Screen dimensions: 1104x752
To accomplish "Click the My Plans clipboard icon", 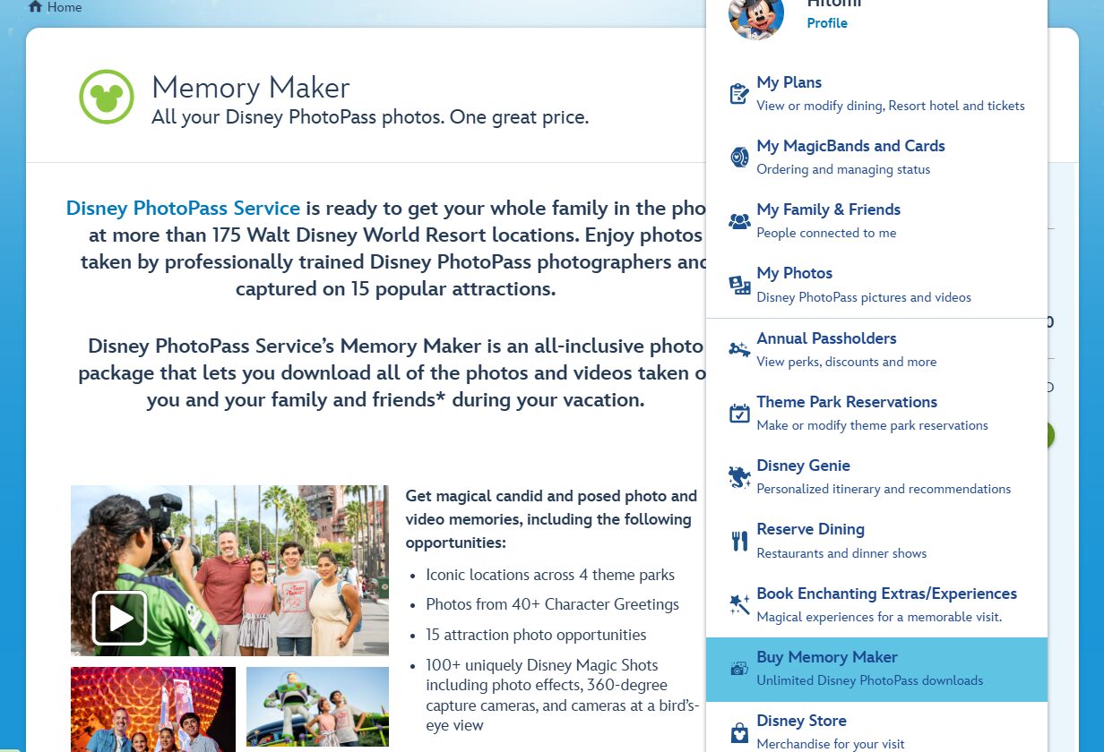I will (x=739, y=94).
